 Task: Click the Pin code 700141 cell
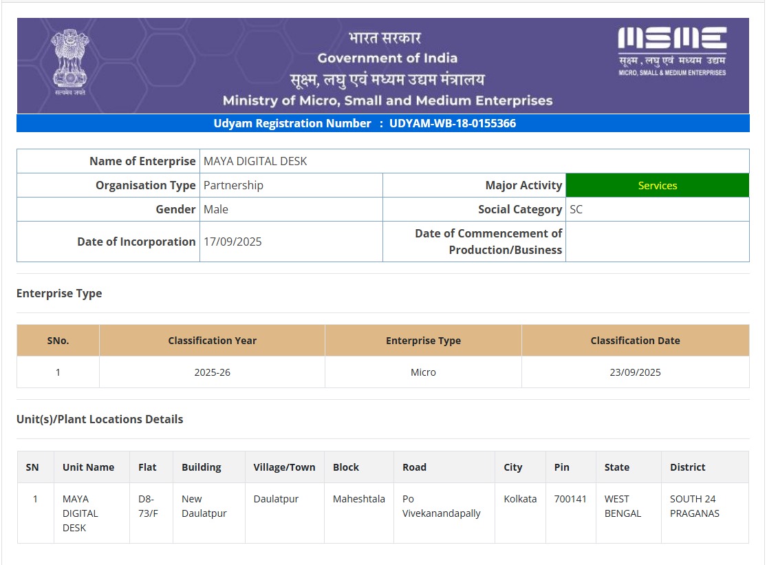(x=570, y=499)
